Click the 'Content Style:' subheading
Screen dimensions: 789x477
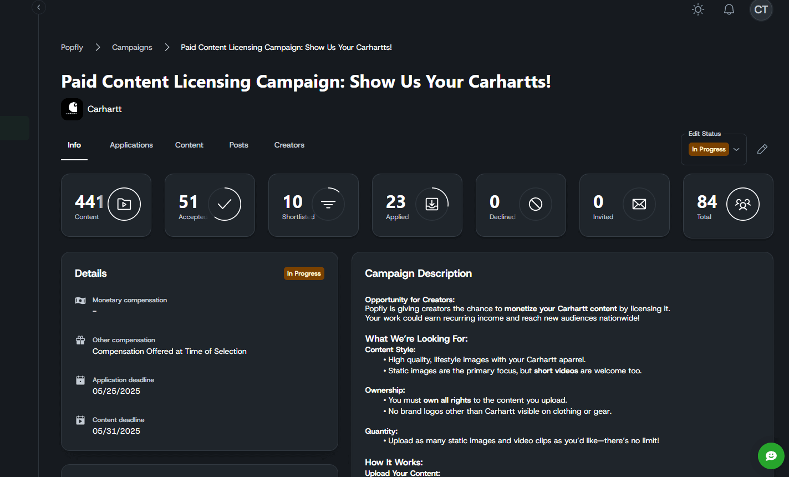coord(390,350)
